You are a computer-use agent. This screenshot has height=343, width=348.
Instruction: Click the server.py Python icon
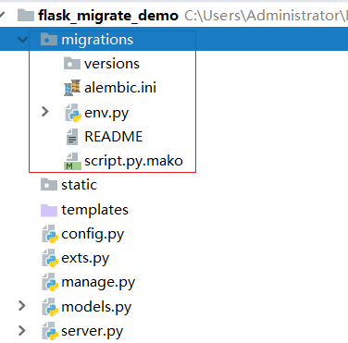(x=50, y=331)
